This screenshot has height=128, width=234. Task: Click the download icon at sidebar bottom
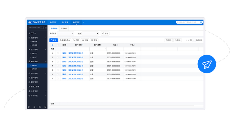tap(34, 107)
